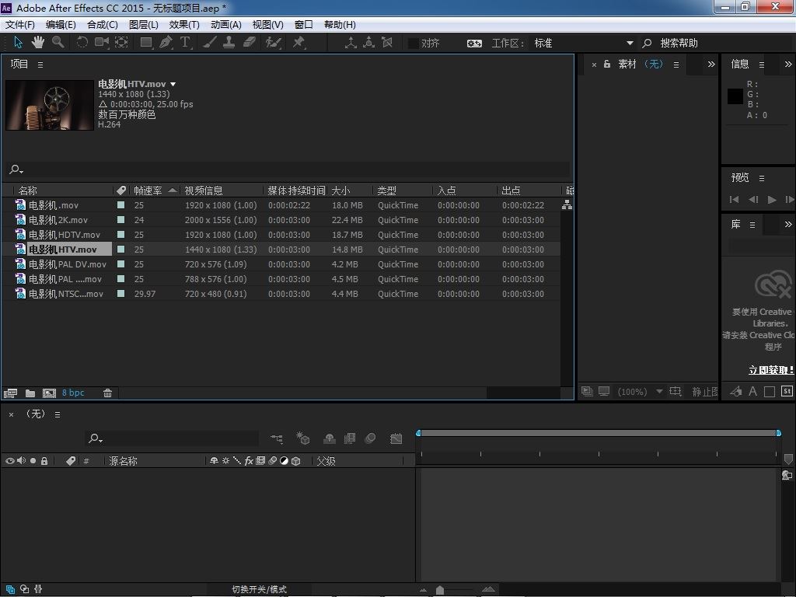Select the Rectangle shape tool
Image resolution: width=796 pixels, height=597 pixels.
click(x=146, y=43)
